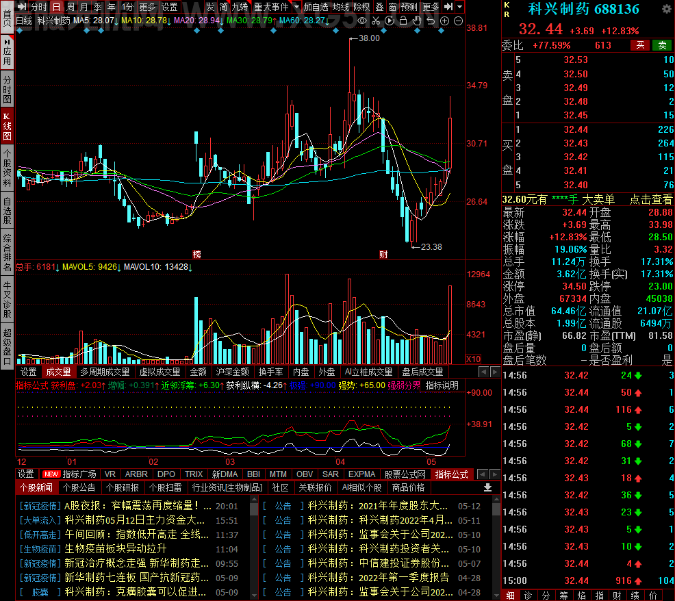Zoom in with plus circle icon

coord(445,21)
